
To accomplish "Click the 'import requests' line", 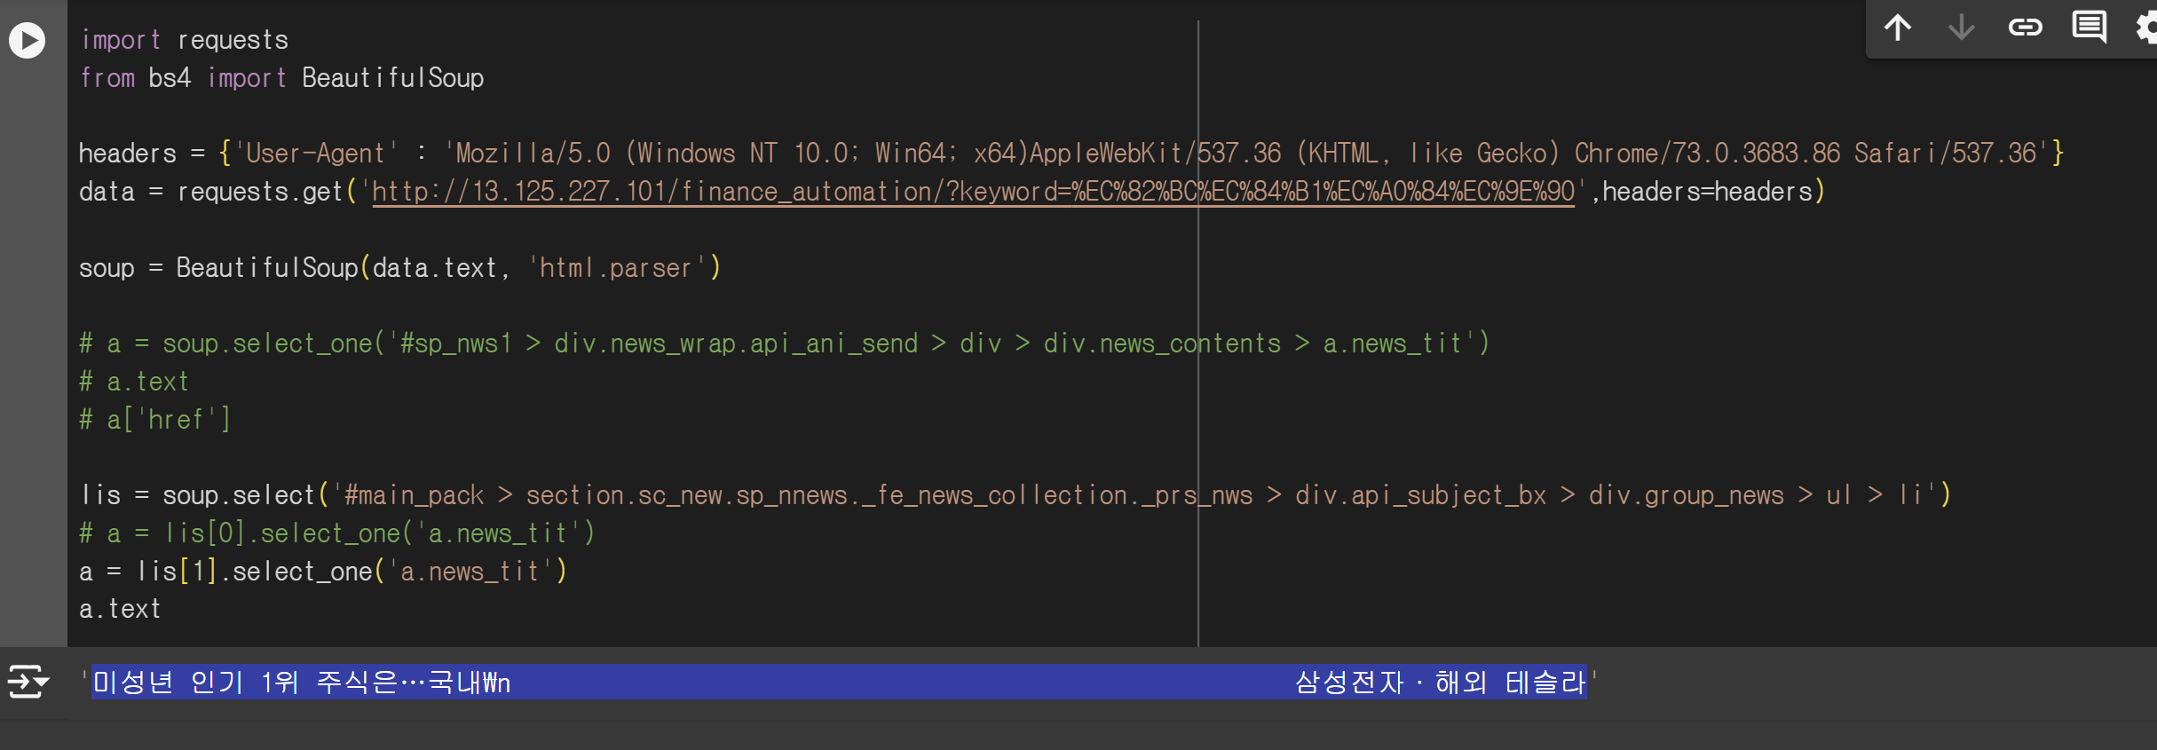I will coord(185,40).
